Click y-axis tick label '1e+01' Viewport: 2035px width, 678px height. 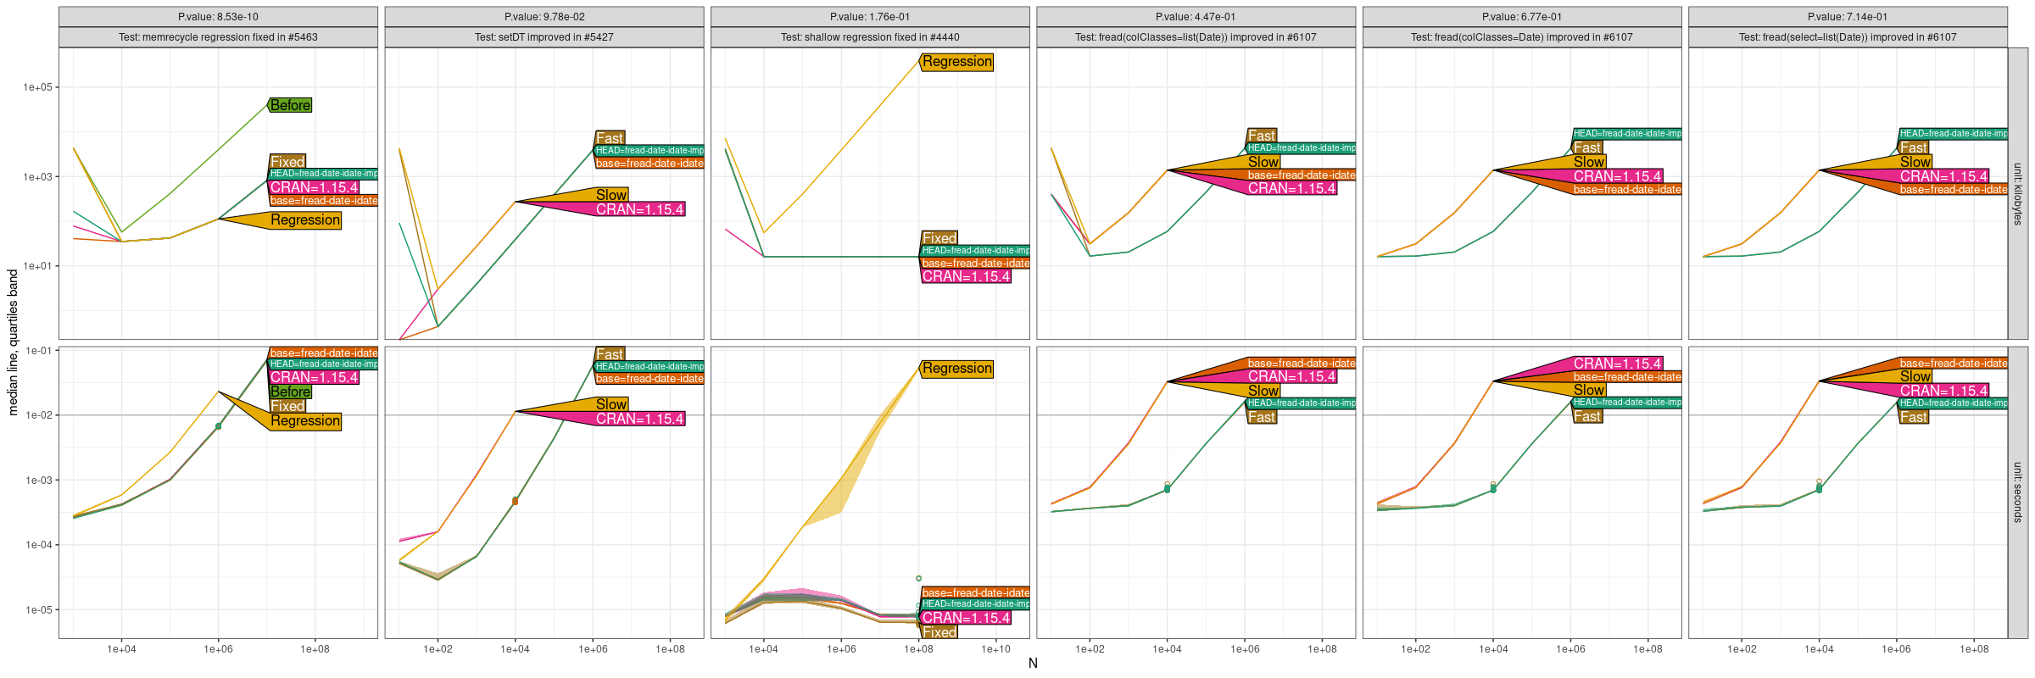click(x=37, y=266)
